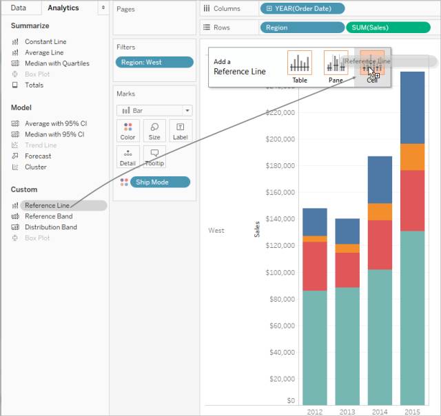Select Reference Band under Custom

(x=49, y=216)
